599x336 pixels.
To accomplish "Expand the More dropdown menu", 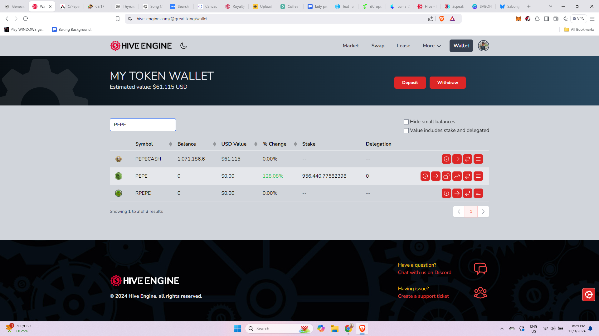I will click(432, 46).
